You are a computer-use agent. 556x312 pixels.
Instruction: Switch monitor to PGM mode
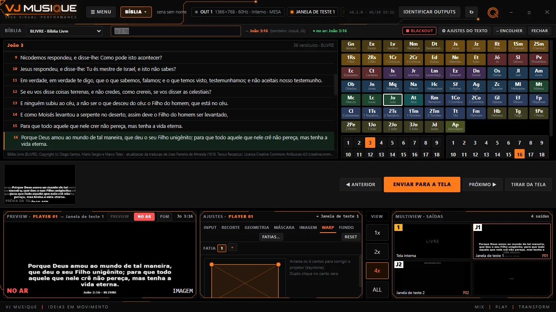coord(164,217)
